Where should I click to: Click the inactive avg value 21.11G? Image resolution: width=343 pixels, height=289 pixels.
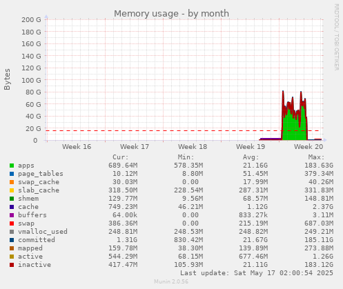tap(255, 265)
